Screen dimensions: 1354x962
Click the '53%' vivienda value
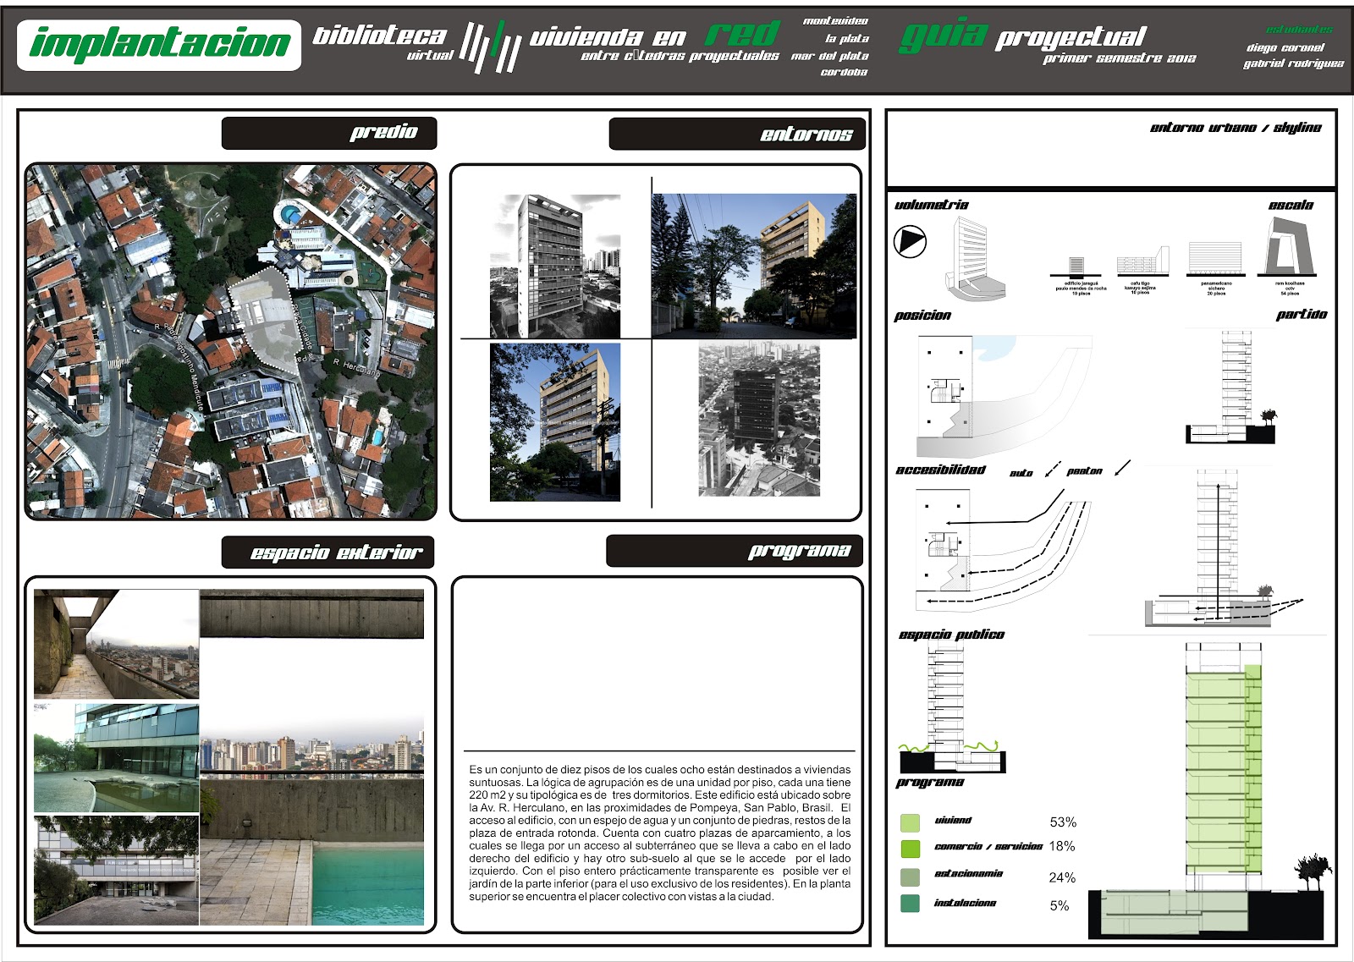[x=1063, y=822]
